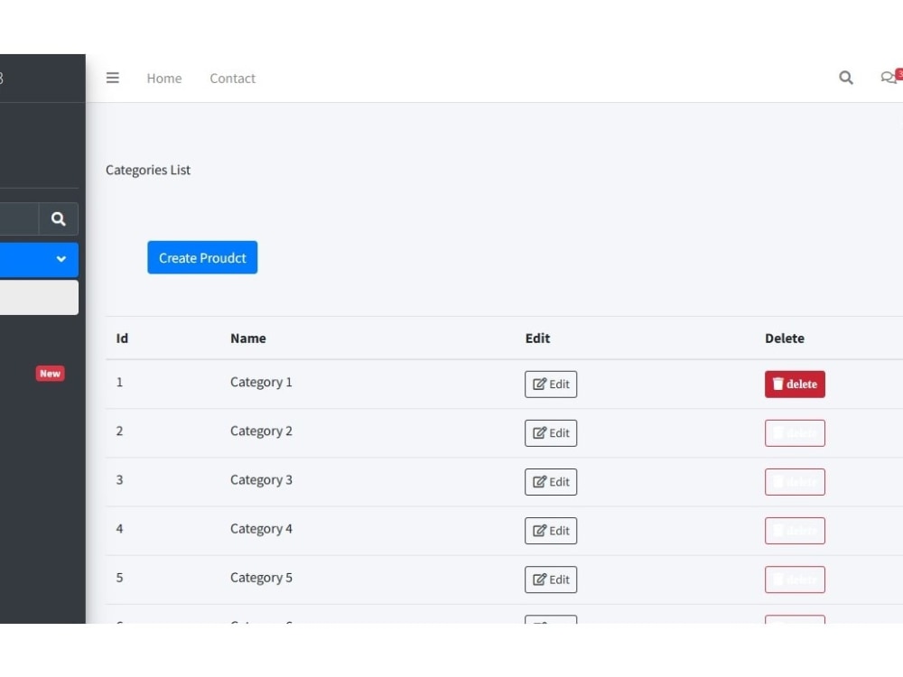The width and height of the screenshot is (903, 677).
Task: Go to Home in the navbar
Action: pos(164,79)
